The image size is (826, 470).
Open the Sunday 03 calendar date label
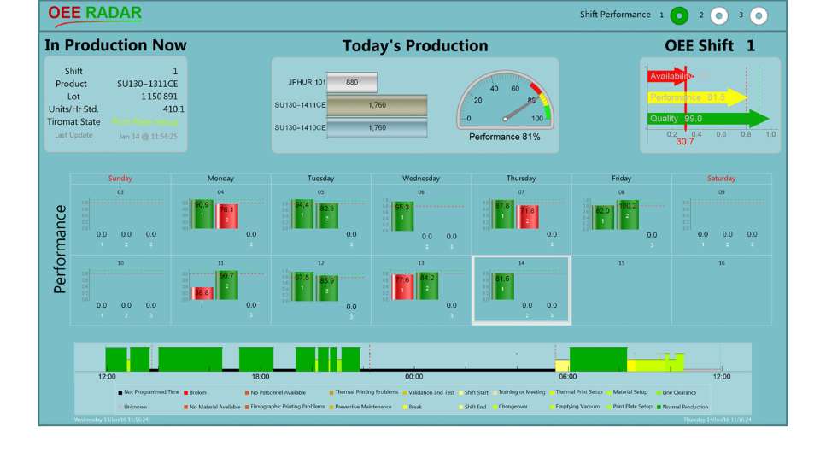click(x=120, y=192)
